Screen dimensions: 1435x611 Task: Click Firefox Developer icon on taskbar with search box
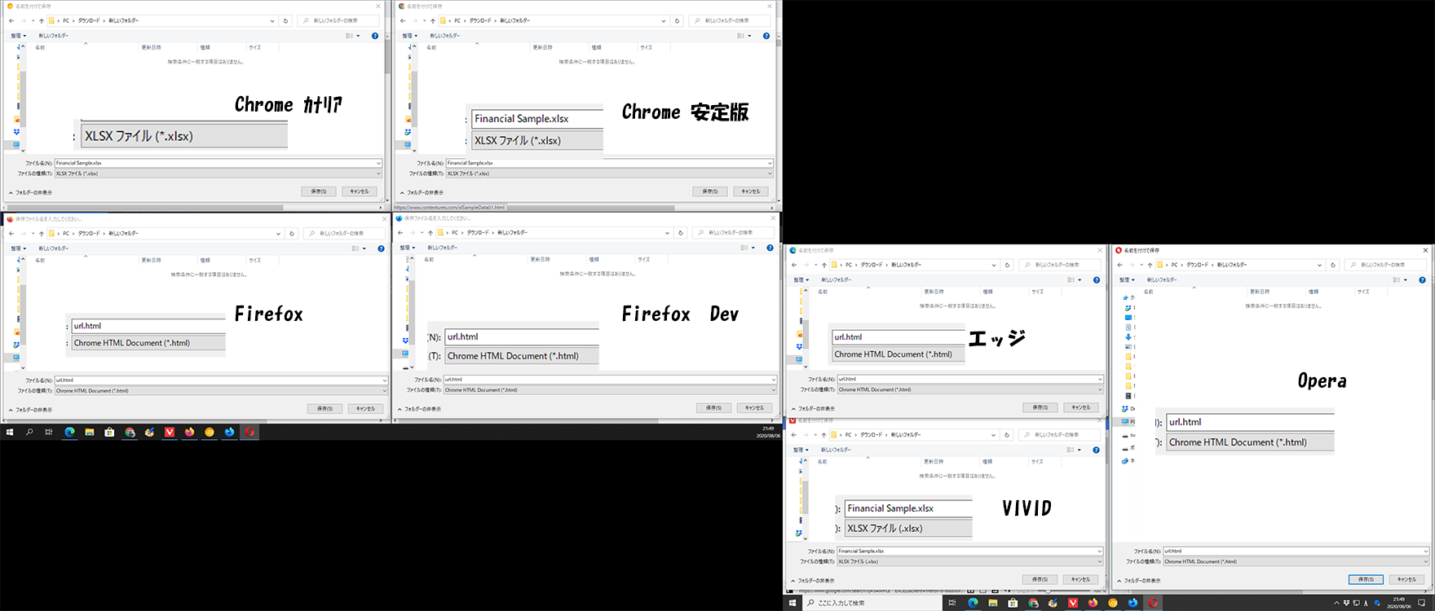[x=1133, y=603]
